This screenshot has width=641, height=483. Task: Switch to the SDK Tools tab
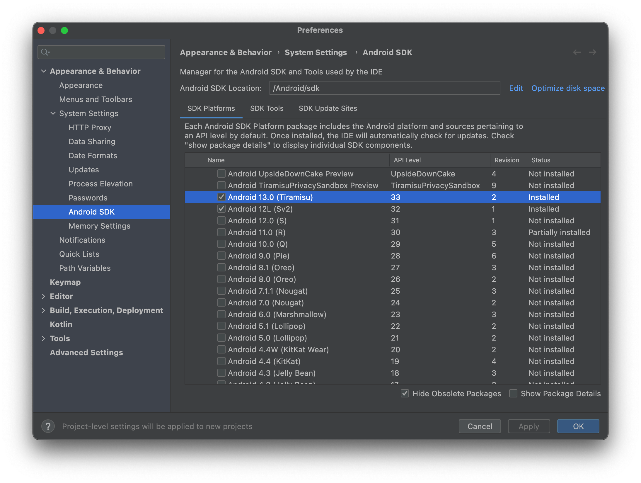pyautogui.click(x=267, y=108)
